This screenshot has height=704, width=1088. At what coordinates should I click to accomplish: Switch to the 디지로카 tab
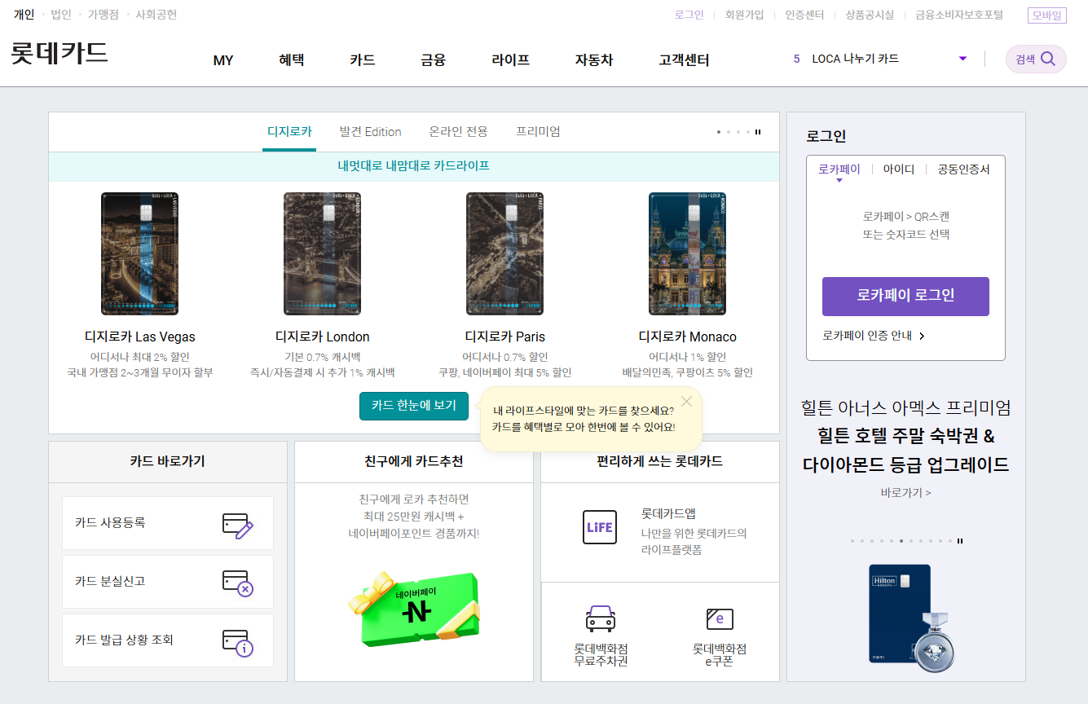(289, 132)
